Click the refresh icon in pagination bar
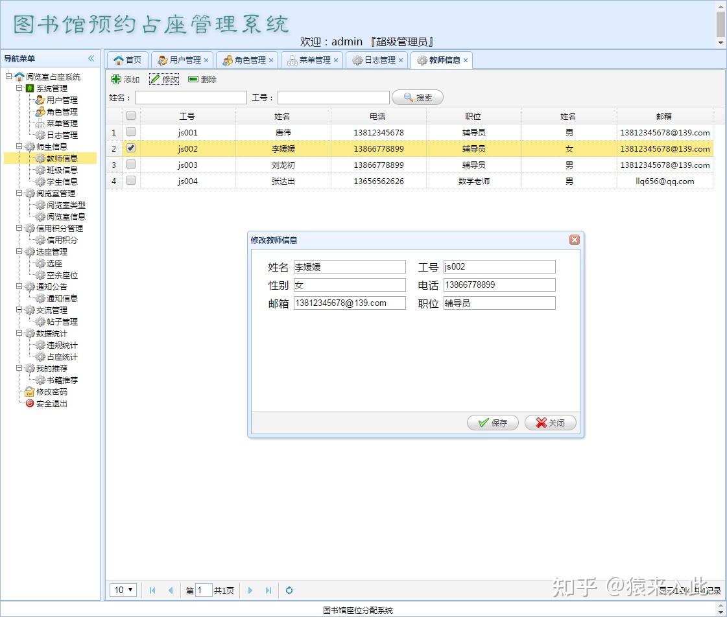The width and height of the screenshot is (727, 617). point(289,590)
